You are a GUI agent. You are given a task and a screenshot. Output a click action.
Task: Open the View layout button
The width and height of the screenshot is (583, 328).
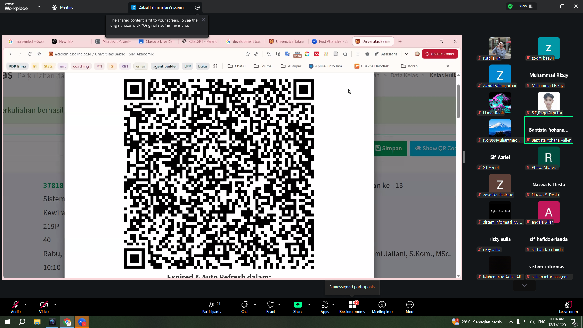526,6
